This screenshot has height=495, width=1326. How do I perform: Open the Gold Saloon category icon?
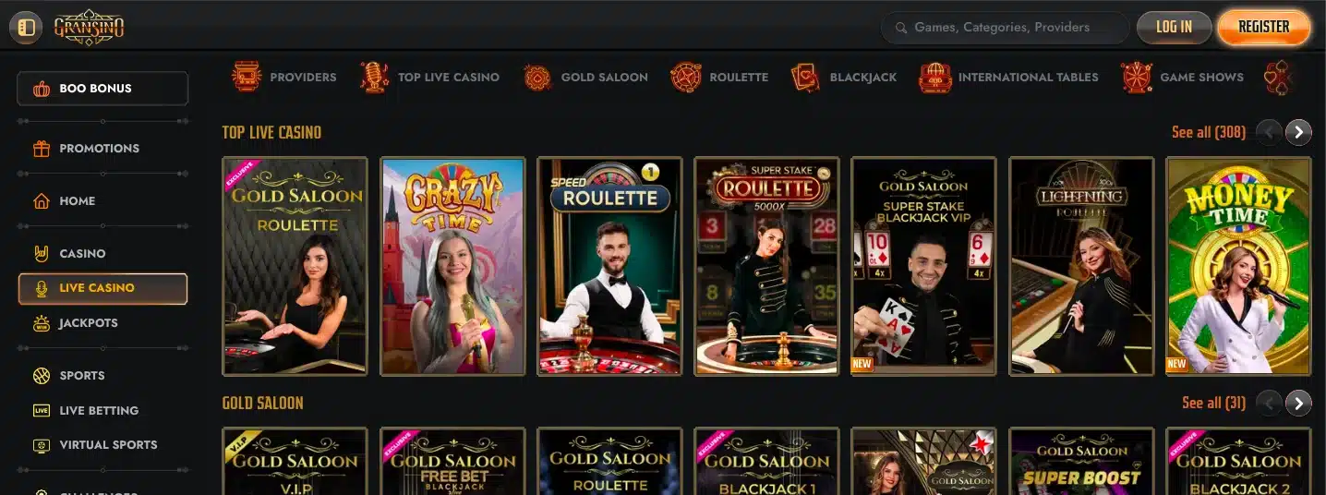pyautogui.click(x=537, y=77)
